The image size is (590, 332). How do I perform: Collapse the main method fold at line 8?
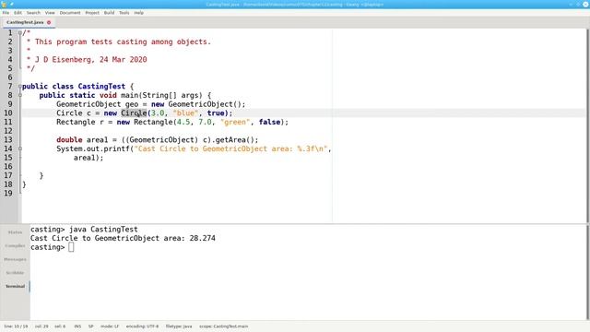[x=20, y=95]
